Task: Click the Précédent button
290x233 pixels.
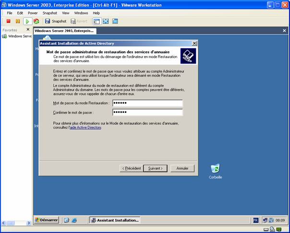Action: [131, 168]
